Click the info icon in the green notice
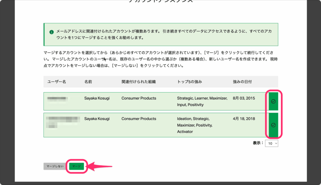 click(x=51, y=32)
